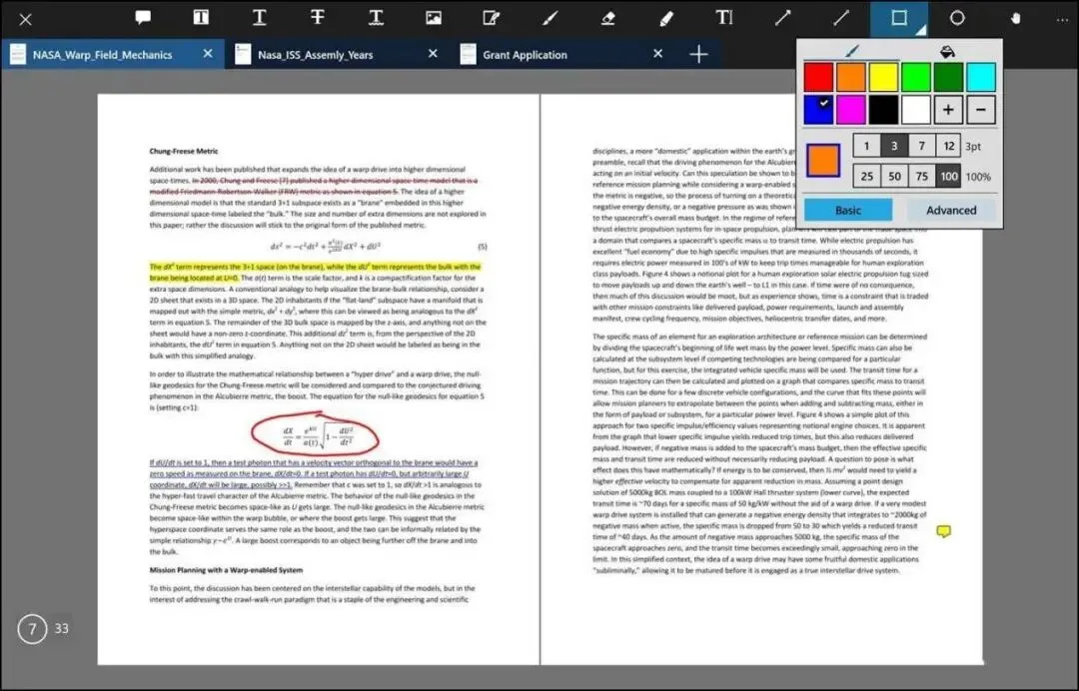Set opacity to 25
Image resolution: width=1079 pixels, height=691 pixels.
pyautogui.click(x=866, y=176)
